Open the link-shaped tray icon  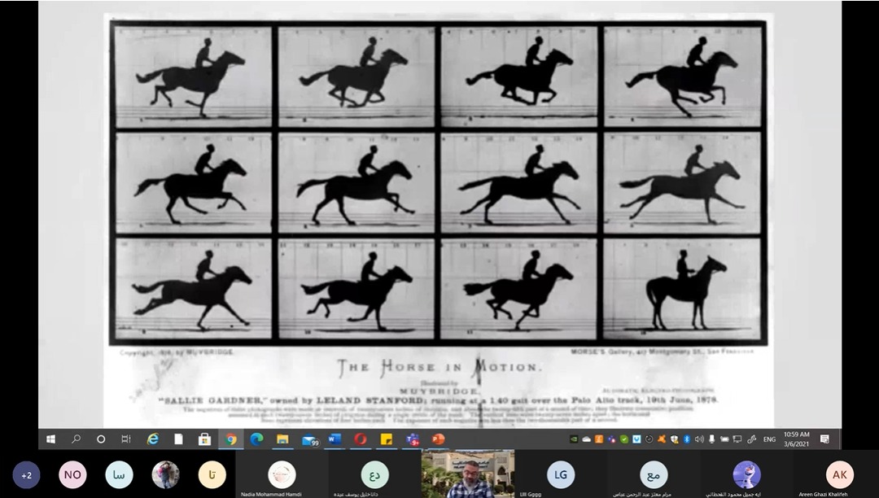click(752, 439)
